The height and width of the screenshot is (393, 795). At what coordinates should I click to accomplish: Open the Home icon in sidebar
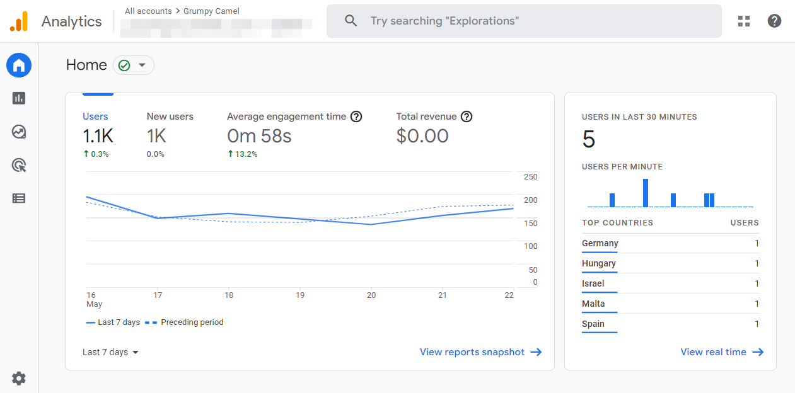point(19,65)
